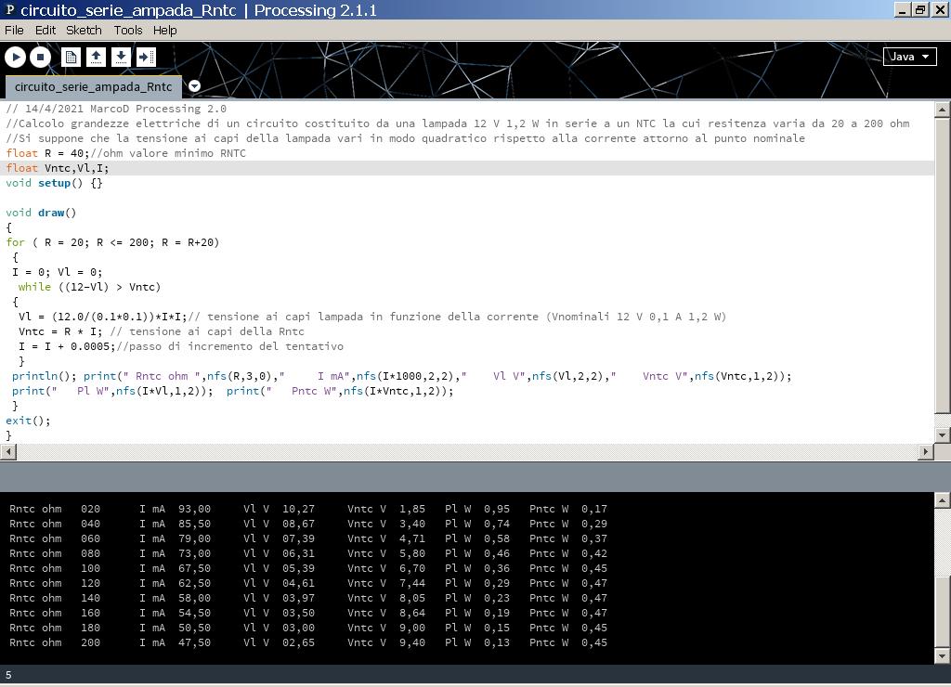Open the Edit menu

[46, 30]
